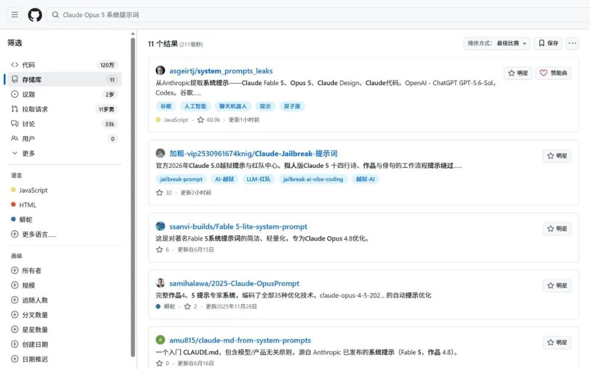Viewport: 590px width, 369px height.
Task: View the 2 stars of 2025-Claude-OpusPrompt
Action: tap(191, 307)
